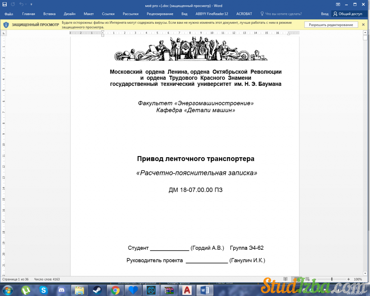The height and width of the screenshot is (296, 370).
Task: Click the Ribbon Display Options icon
Action: pyautogui.click(x=338, y=4)
